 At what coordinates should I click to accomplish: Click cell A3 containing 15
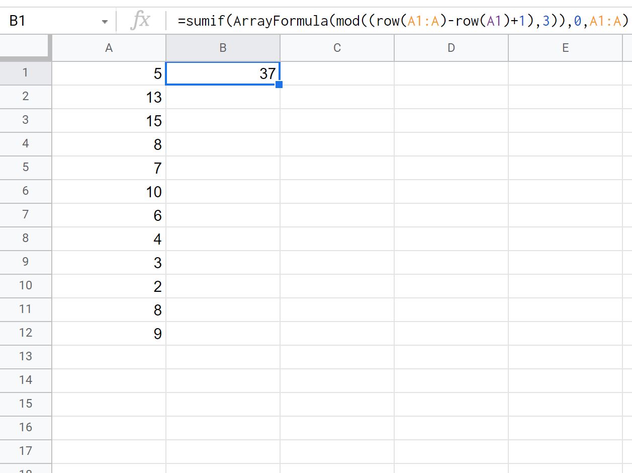(109, 121)
